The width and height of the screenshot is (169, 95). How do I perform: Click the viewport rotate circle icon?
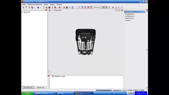118,10
